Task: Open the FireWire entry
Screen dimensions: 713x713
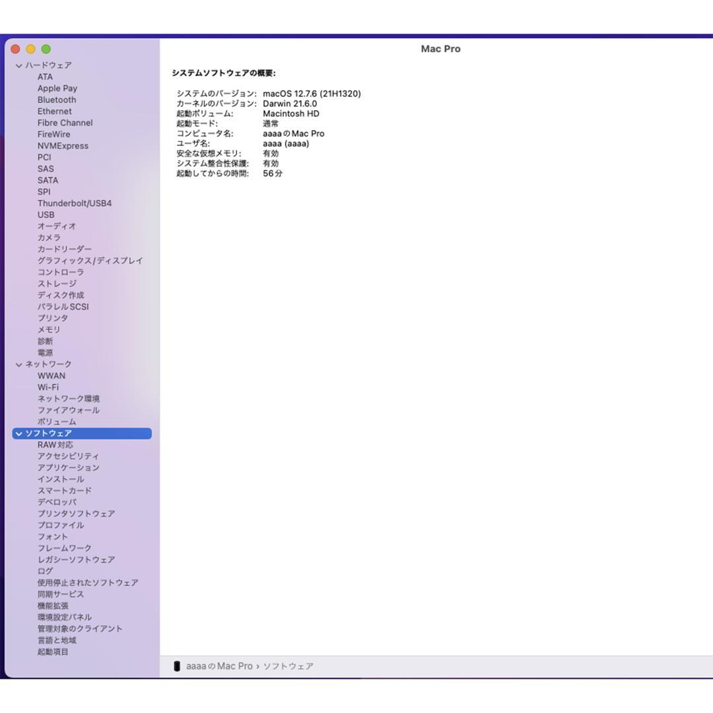Action: [53, 134]
